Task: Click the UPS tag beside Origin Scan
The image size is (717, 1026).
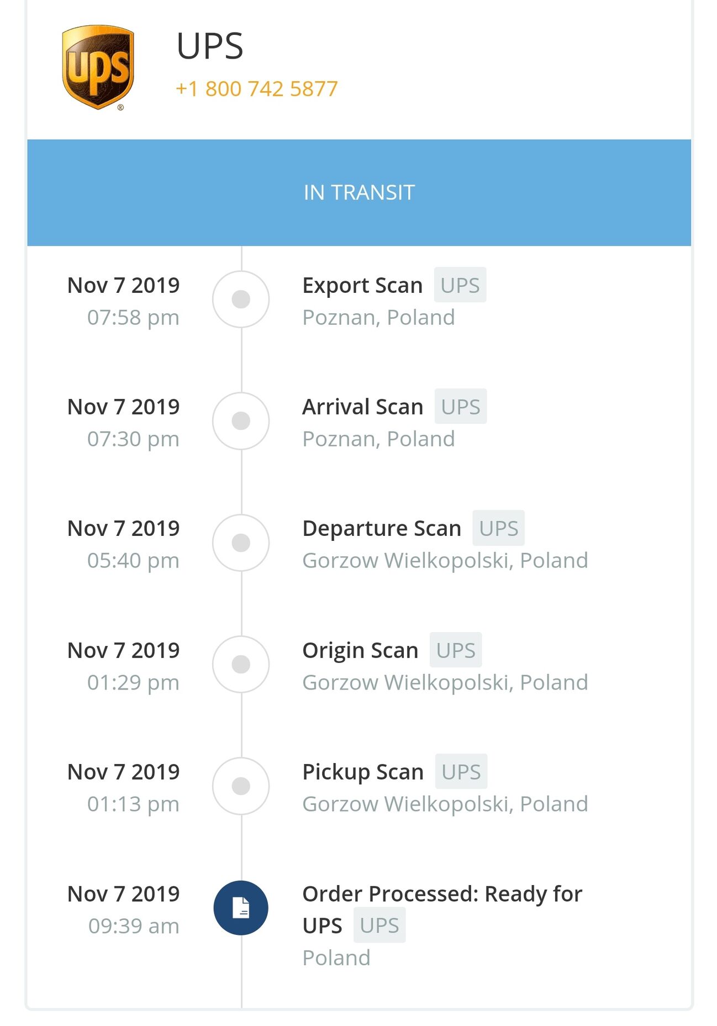Action: (455, 650)
